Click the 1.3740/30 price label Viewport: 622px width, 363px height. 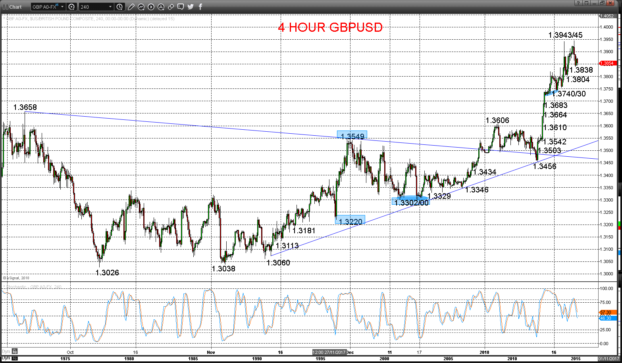click(569, 94)
